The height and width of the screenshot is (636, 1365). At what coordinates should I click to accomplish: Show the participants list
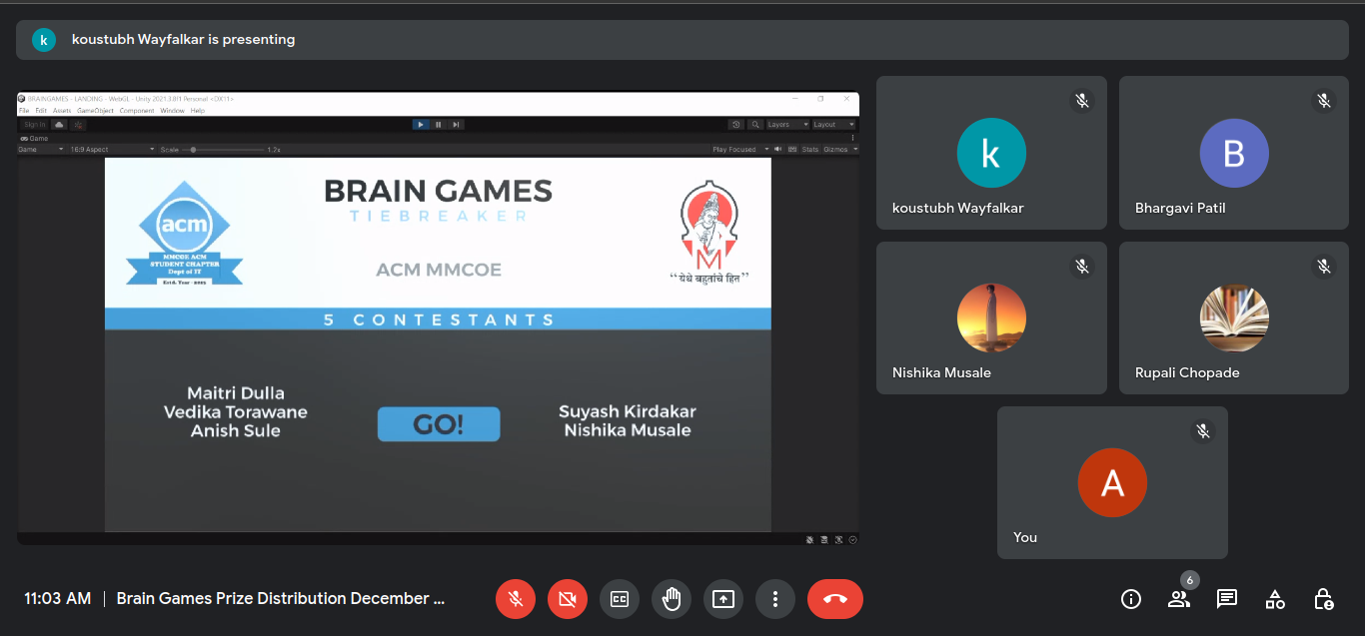1179,599
